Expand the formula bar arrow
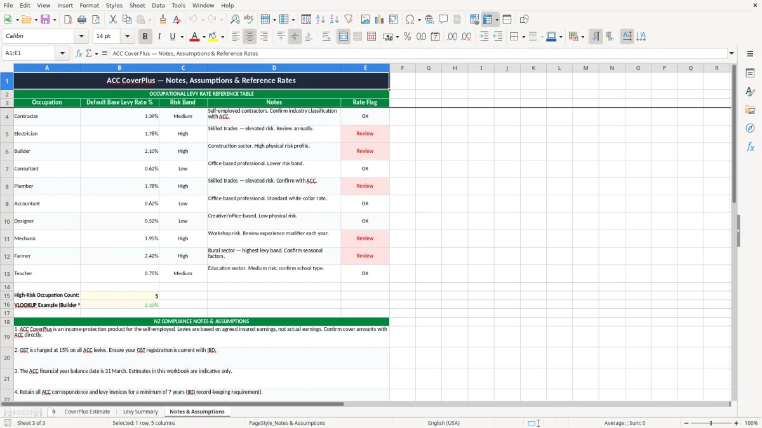This screenshot has width=762, height=428. click(732, 53)
